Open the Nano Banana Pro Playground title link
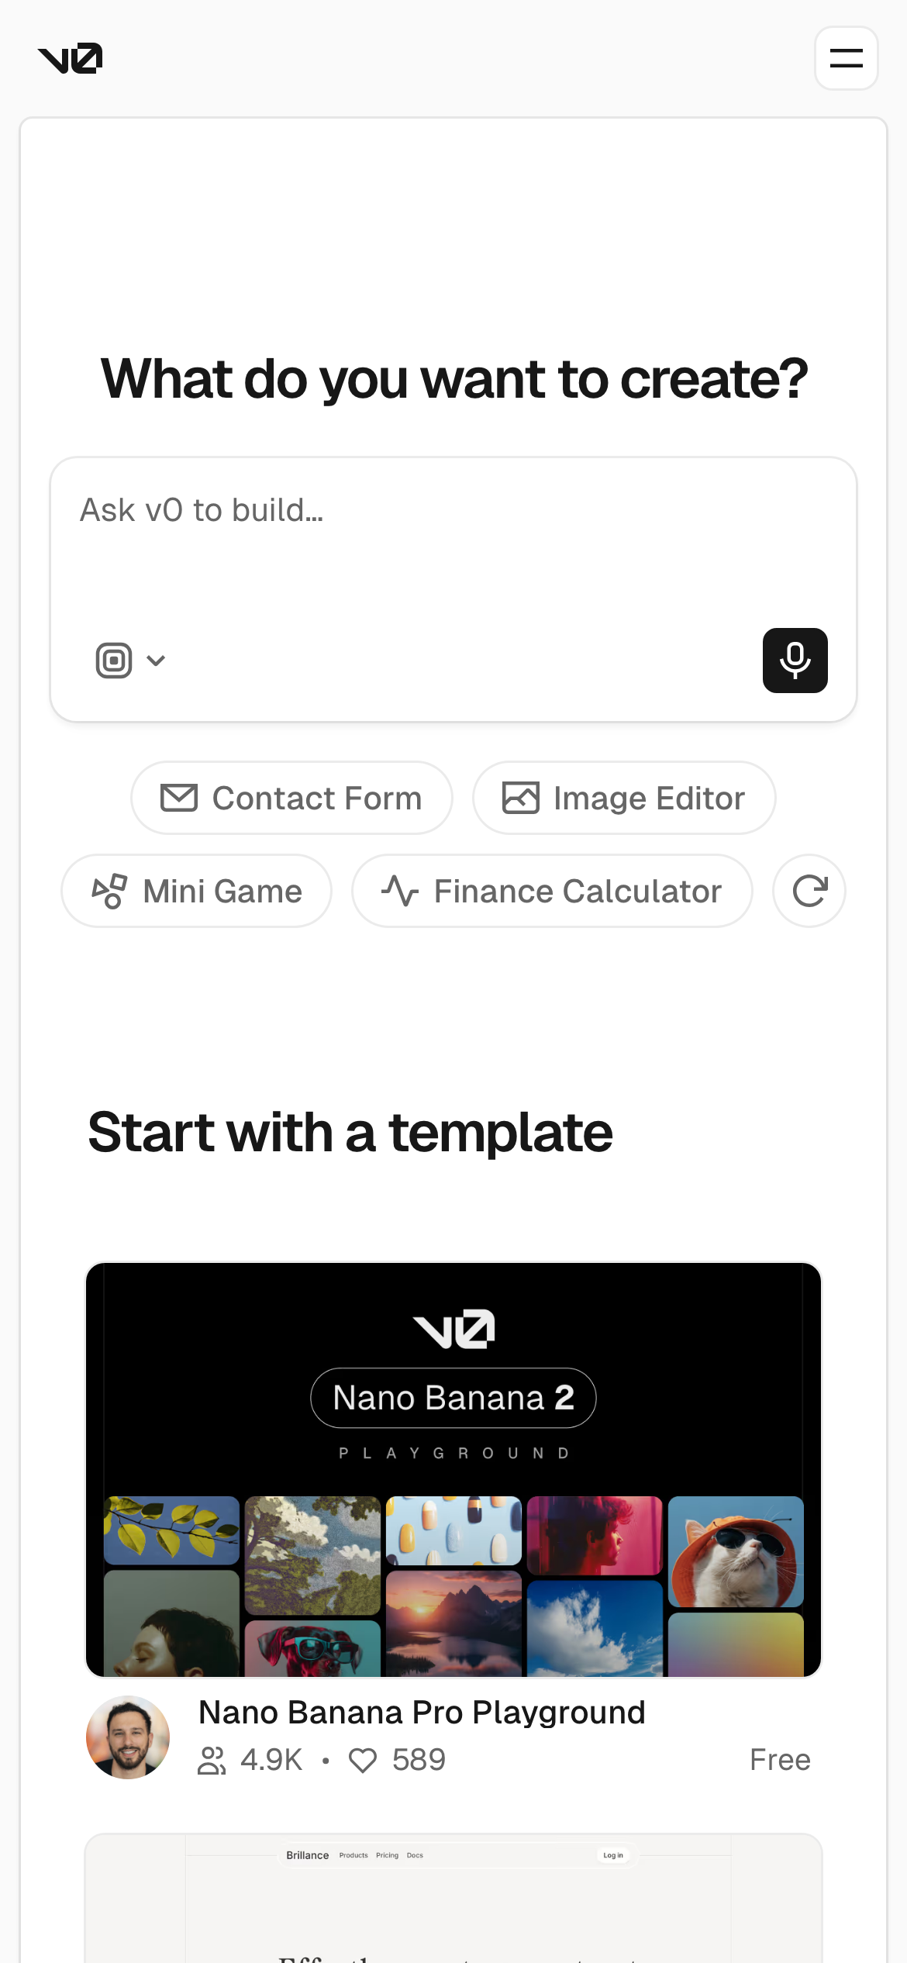Image resolution: width=907 pixels, height=1963 pixels. click(x=422, y=1713)
